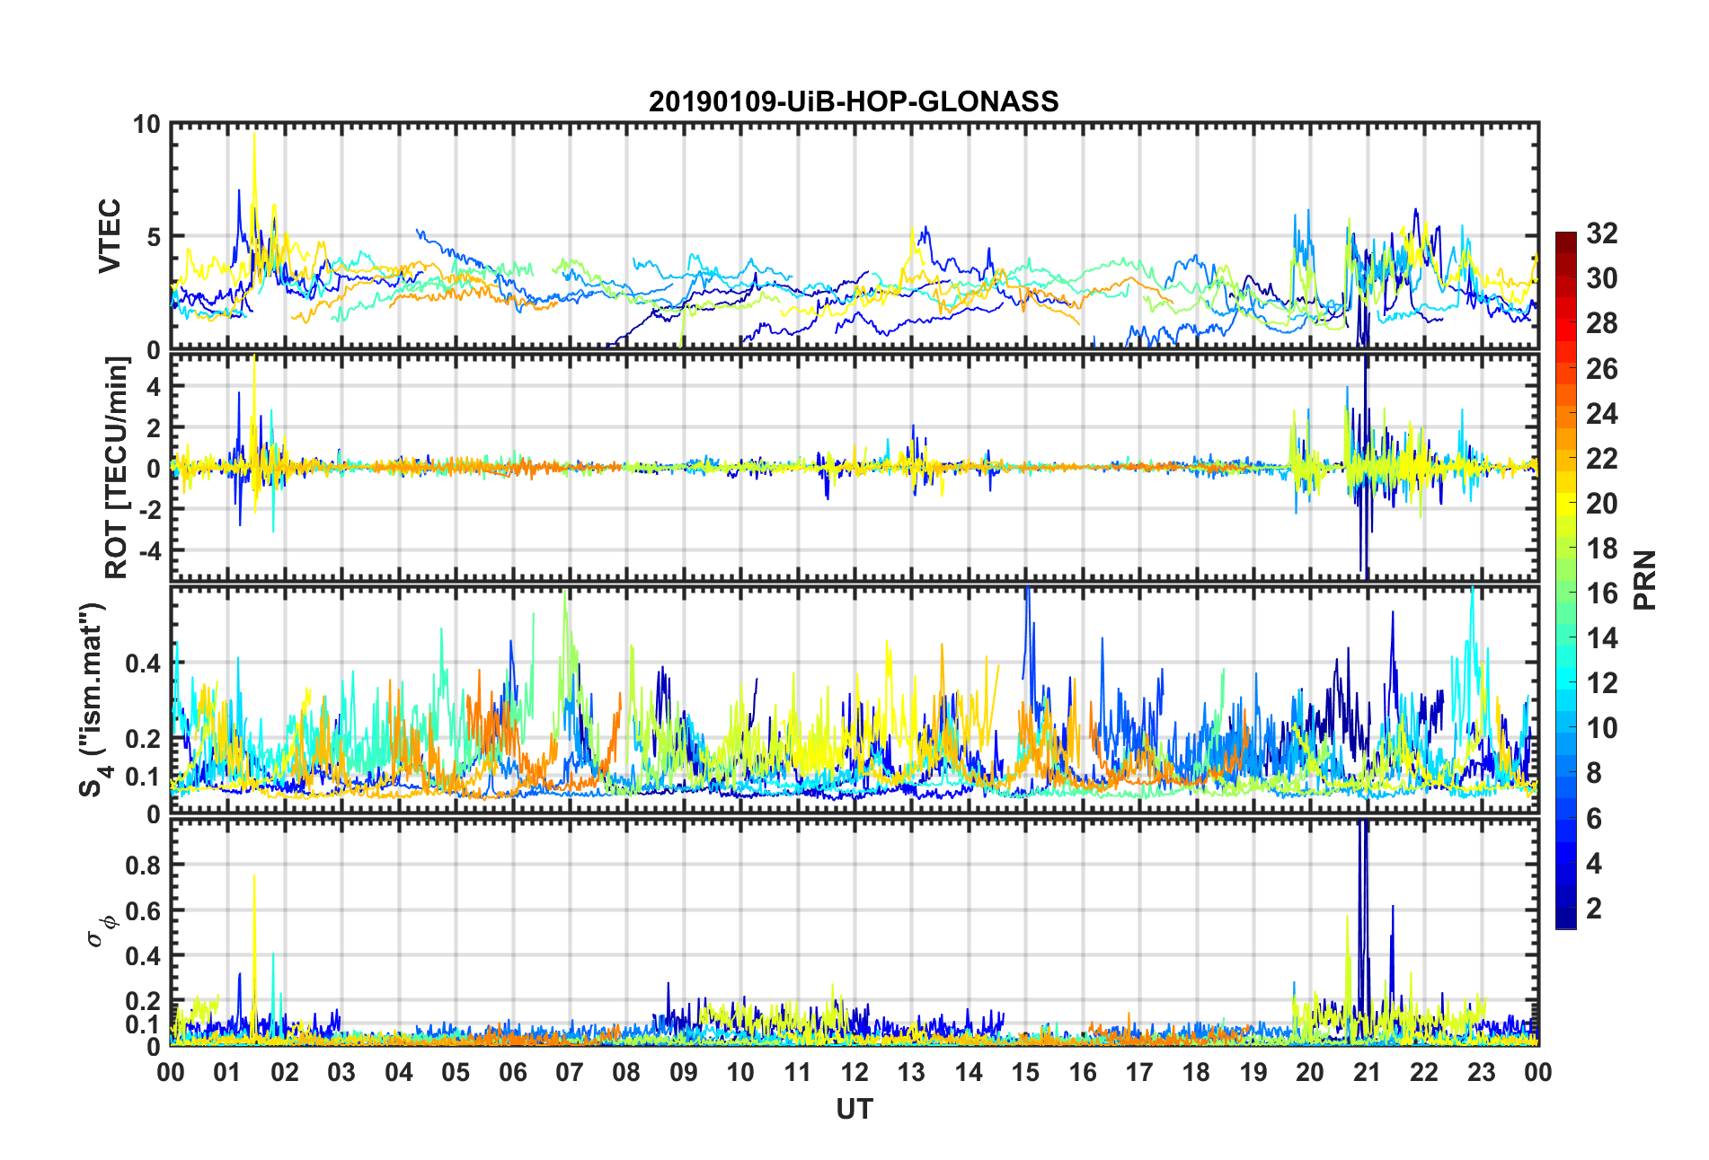Image resolution: width=1709 pixels, height=1160 pixels.
Task: Click S4 axis tick label 0.4
Action: tap(143, 663)
